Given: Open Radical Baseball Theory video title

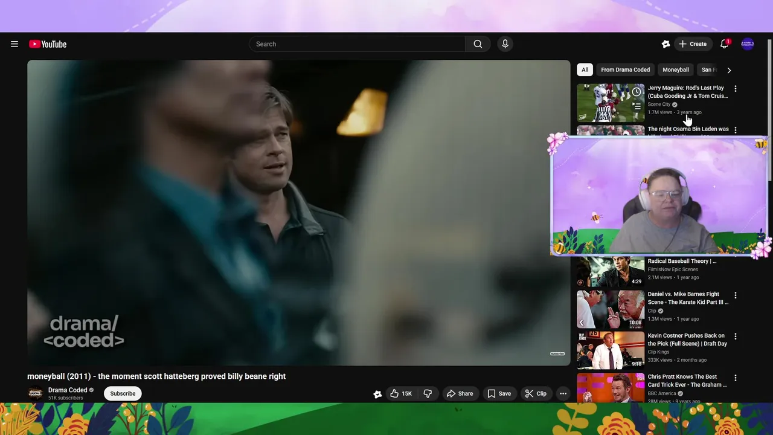Looking at the screenshot, I should pyautogui.click(x=682, y=262).
